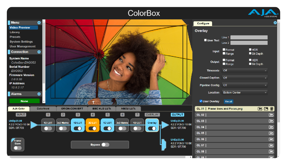This screenshot has width=287, height=165.
Task: Click import icon on OL 05 row
Action: pos(271,133)
